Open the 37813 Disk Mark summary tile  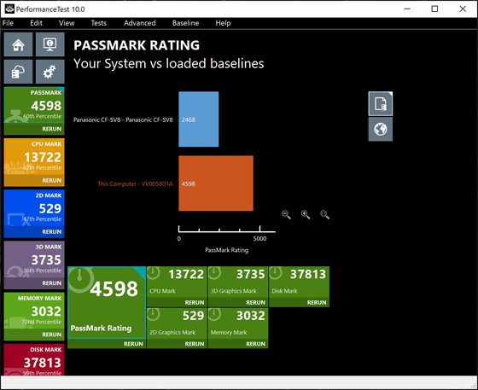299,282
